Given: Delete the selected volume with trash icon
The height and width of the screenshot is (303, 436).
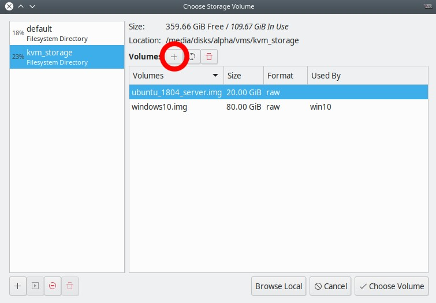Looking at the screenshot, I should [209, 57].
